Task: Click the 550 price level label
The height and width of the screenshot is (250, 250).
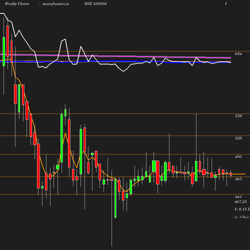Action: (238, 116)
